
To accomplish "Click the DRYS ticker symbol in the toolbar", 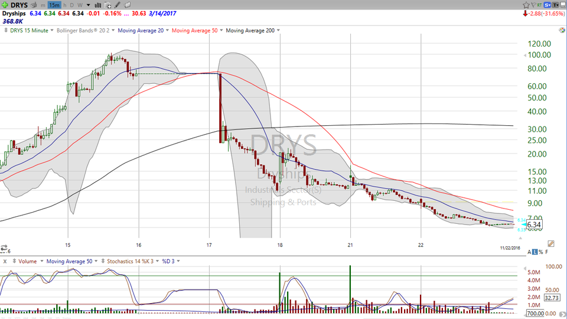I will coord(19,5).
